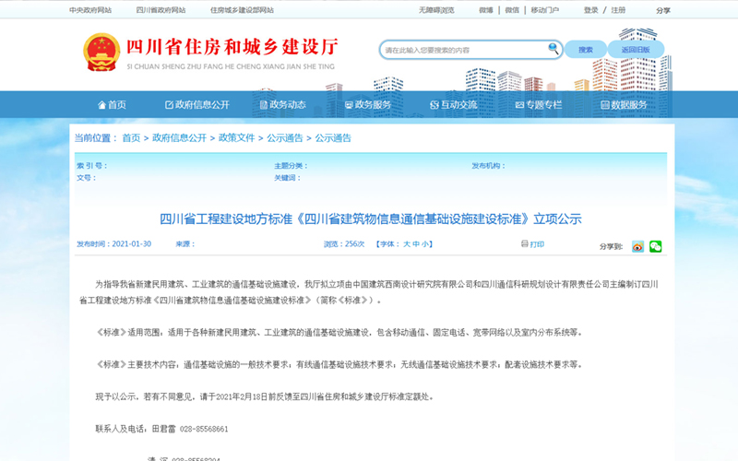738x461 pixels.
Task: Share to WeChat icon
Action: point(655,246)
